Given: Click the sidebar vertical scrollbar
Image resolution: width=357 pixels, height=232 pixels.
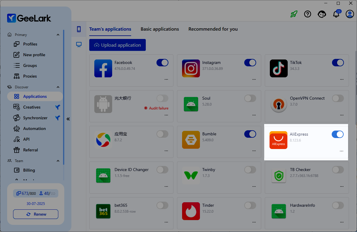Looking at the screenshot, I should point(64,97).
